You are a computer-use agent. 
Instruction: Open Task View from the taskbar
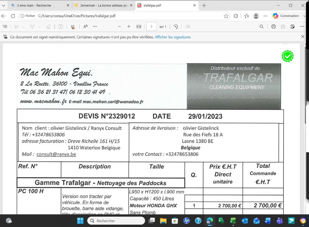coord(151,221)
